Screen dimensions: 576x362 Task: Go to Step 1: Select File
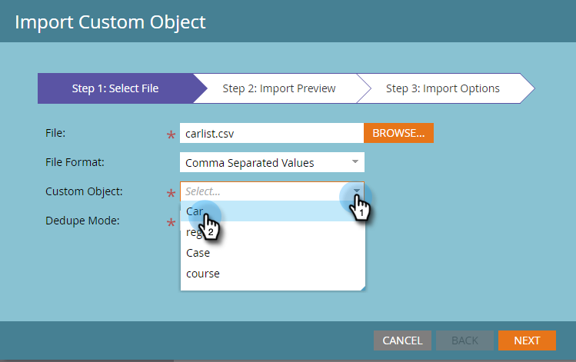pyautogui.click(x=115, y=88)
